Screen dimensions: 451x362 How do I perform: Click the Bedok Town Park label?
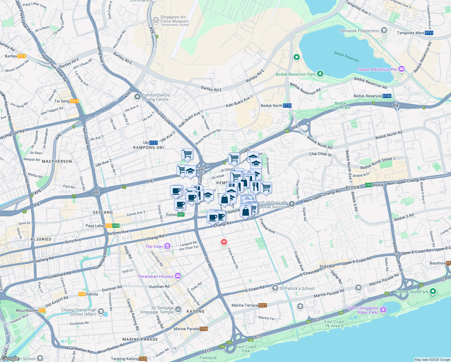pyautogui.click(x=340, y=105)
